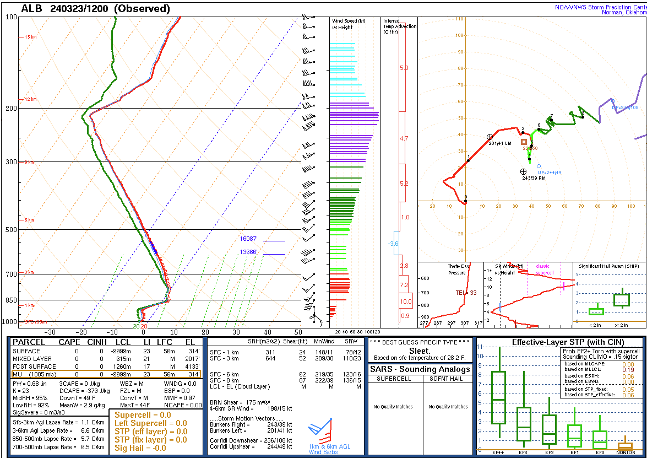Click the 13666' height label
The height and width of the screenshot is (458, 647).
click(x=248, y=252)
